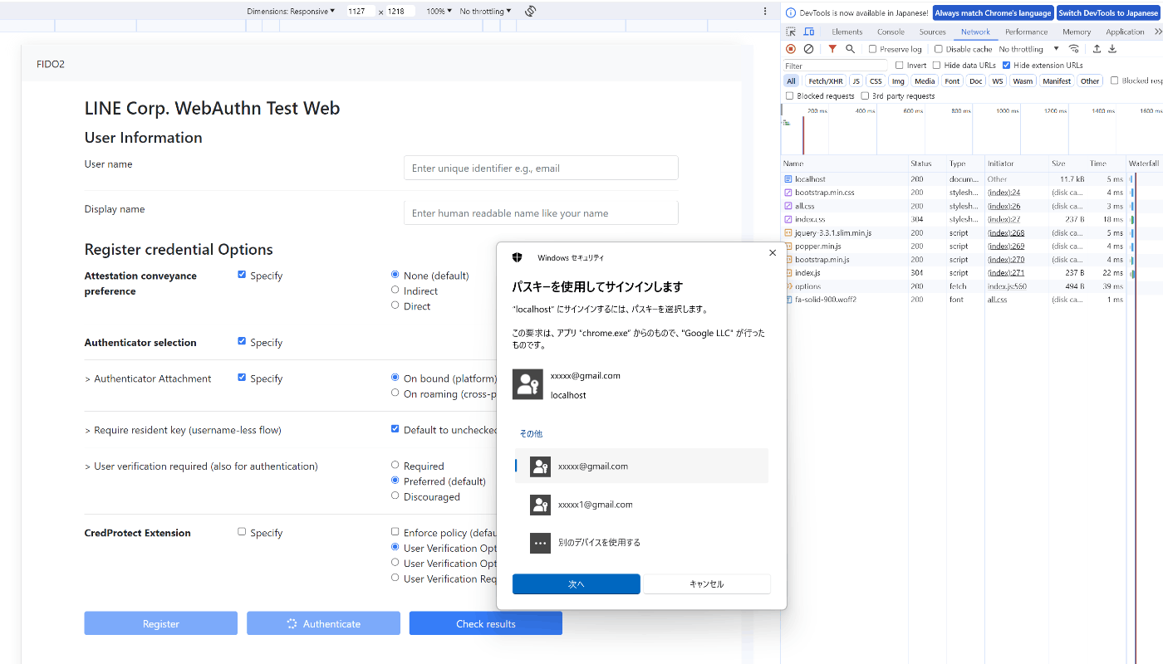This screenshot has height=664, width=1163.
Task: Click the (index):268 initiator link
Action: [x=1005, y=233]
